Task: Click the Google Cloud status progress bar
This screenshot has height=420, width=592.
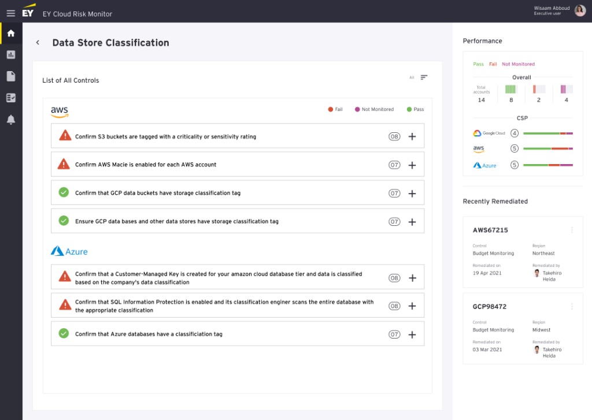Action: 548,133
